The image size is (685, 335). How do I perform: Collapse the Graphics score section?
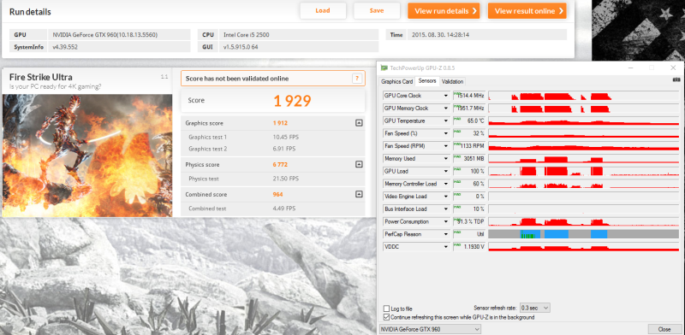click(x=359, y=123)
